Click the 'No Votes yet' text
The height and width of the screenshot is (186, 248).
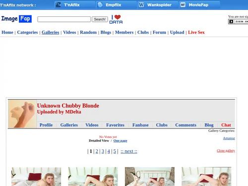[108, 137]
